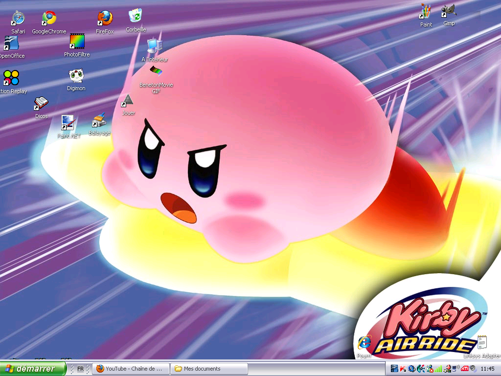This screenshot has width=501, height=376.
Task: Switch to the Mes documents taskbar window
Action: pyautogui.click(x=209, y=369)
